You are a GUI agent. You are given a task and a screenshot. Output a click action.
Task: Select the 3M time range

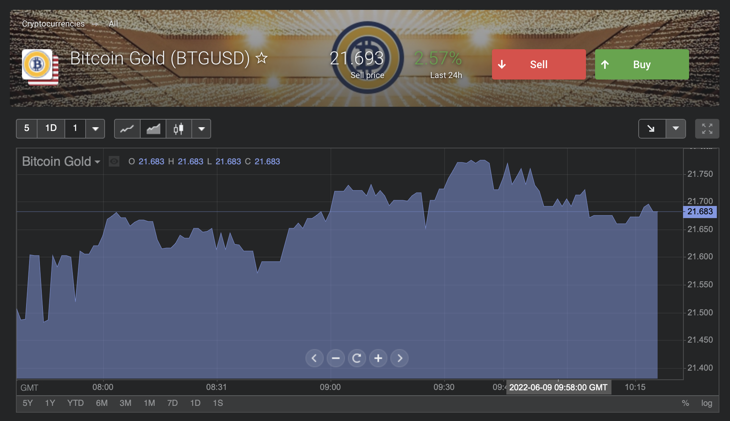(x=125, y=403)
